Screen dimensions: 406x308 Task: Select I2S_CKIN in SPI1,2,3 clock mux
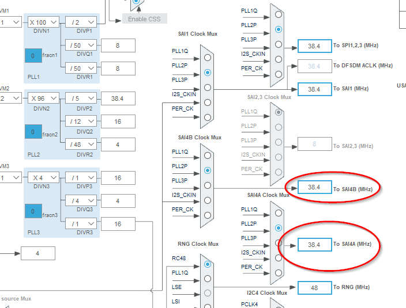point(279,59)
